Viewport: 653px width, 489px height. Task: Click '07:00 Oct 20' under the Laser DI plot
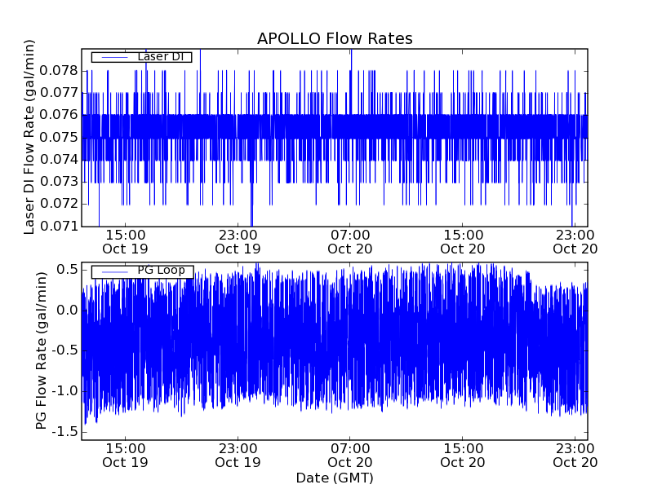coord(350,242)
